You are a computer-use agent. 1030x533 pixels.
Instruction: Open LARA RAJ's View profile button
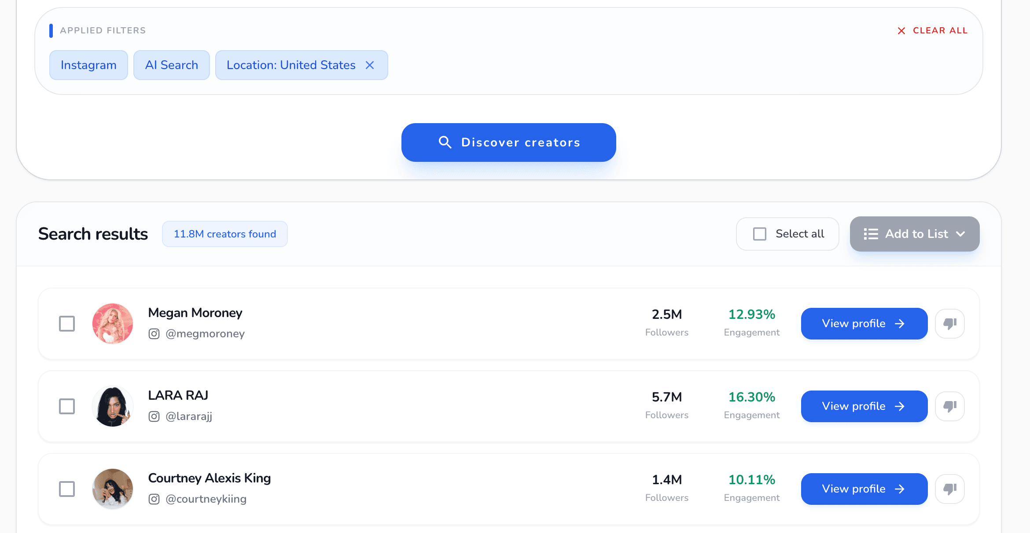tap(864, 406)
